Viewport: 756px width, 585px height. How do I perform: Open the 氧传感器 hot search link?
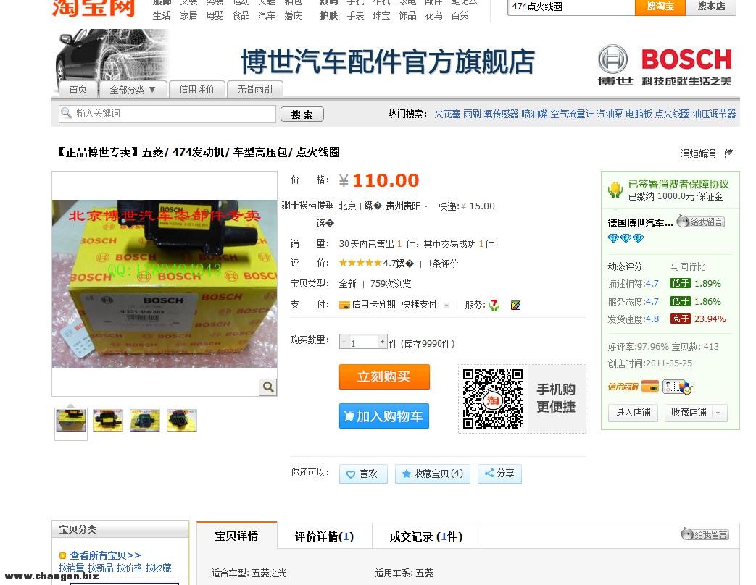click(x=501, y=114)
